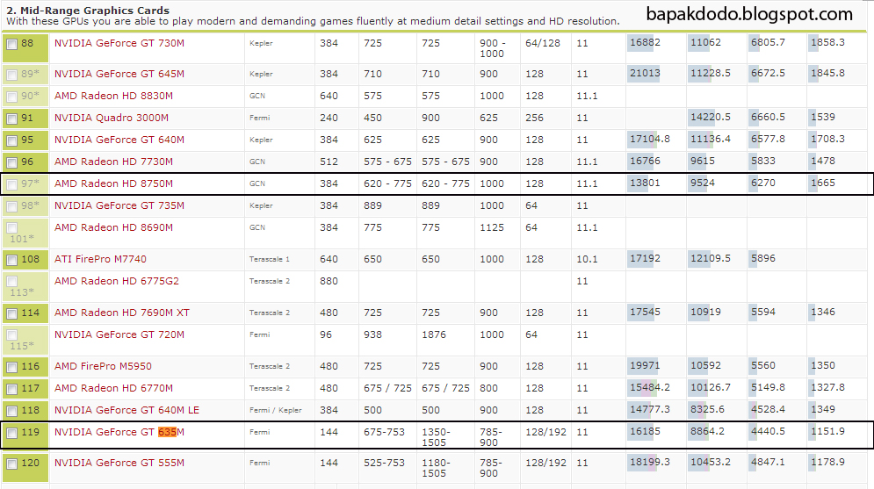Click the 5896 score for FirePro M7740
Screen dimensions: 874x489
(763, 258)
